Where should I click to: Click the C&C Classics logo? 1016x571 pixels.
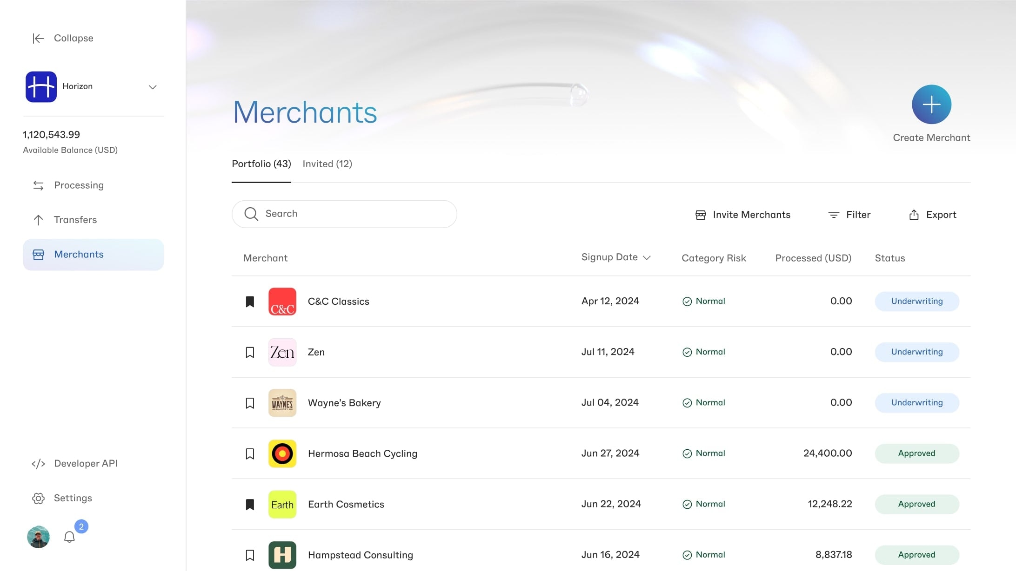[x=282, y=302]
